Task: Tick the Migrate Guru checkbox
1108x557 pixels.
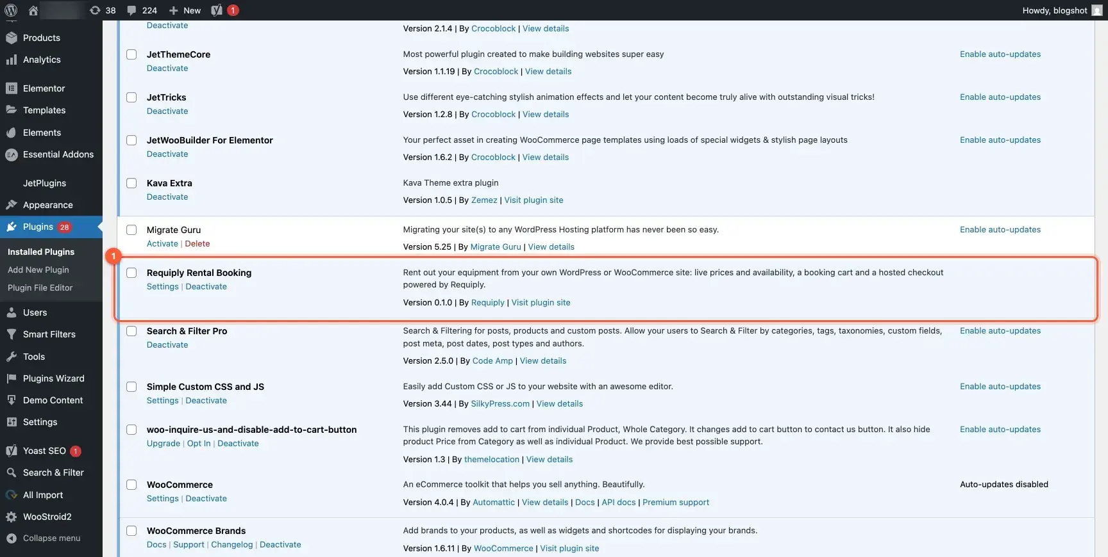Action: (x=131, y=230)
